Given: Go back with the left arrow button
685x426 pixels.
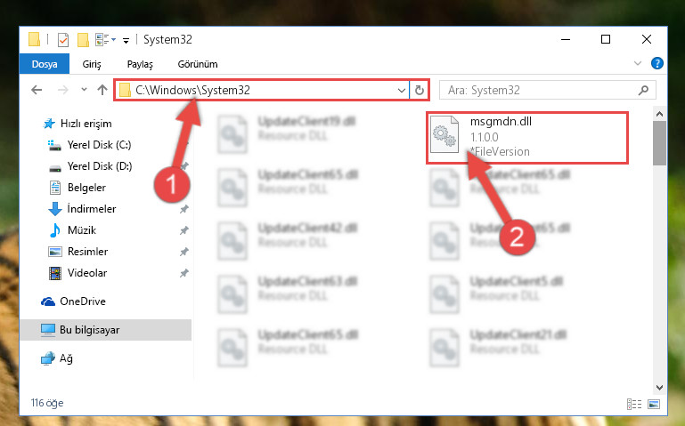Looking at the screenshot, I should [x=37, y=90].
